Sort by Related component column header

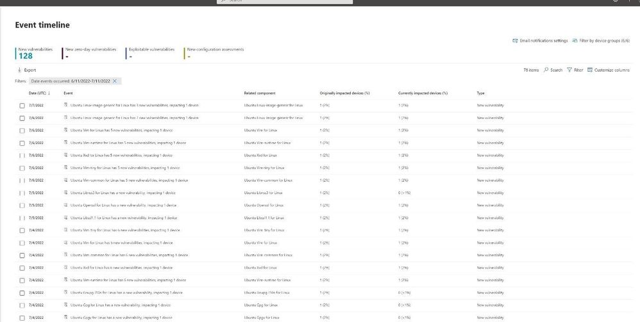pyautogui.click(x=260, y=93)
